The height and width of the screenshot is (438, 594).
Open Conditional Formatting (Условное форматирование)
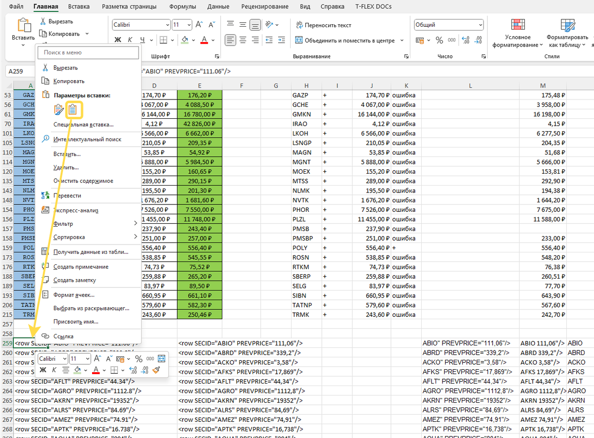[x=518, y=33]
